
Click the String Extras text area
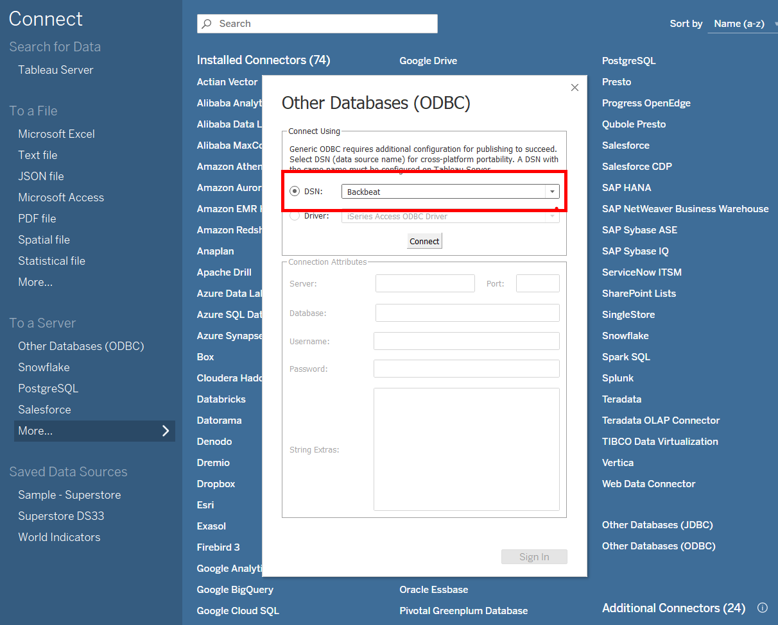pos(466,449)
